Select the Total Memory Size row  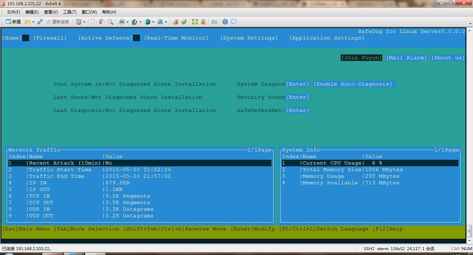370,170
